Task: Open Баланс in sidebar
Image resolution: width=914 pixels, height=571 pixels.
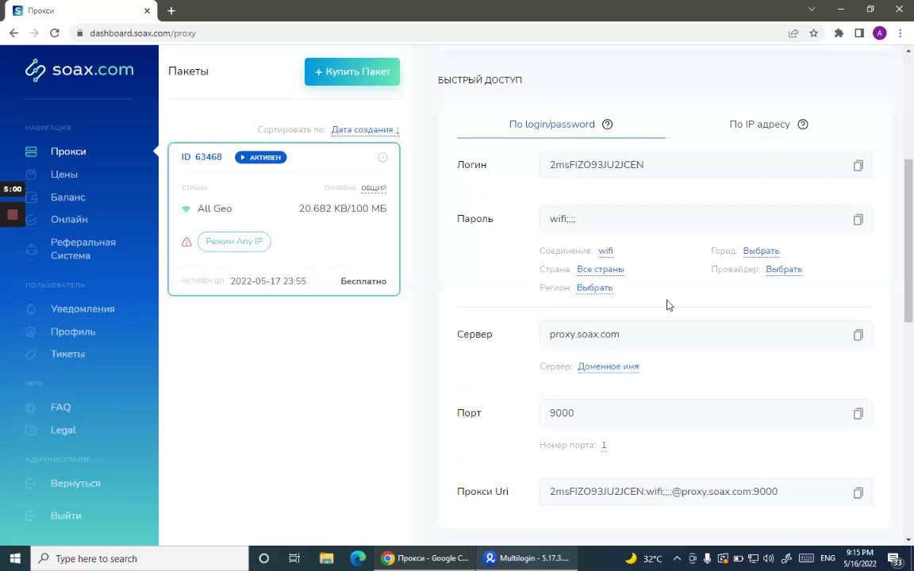Action: pyautogui.click(x=67, y=197)
